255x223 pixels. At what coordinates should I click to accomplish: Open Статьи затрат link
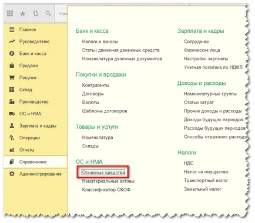point(199,102)
